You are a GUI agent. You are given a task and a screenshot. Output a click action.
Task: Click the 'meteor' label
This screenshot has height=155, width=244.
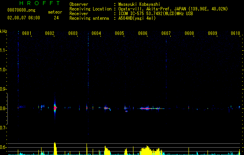pyautogui.click(x=55, y=12)
